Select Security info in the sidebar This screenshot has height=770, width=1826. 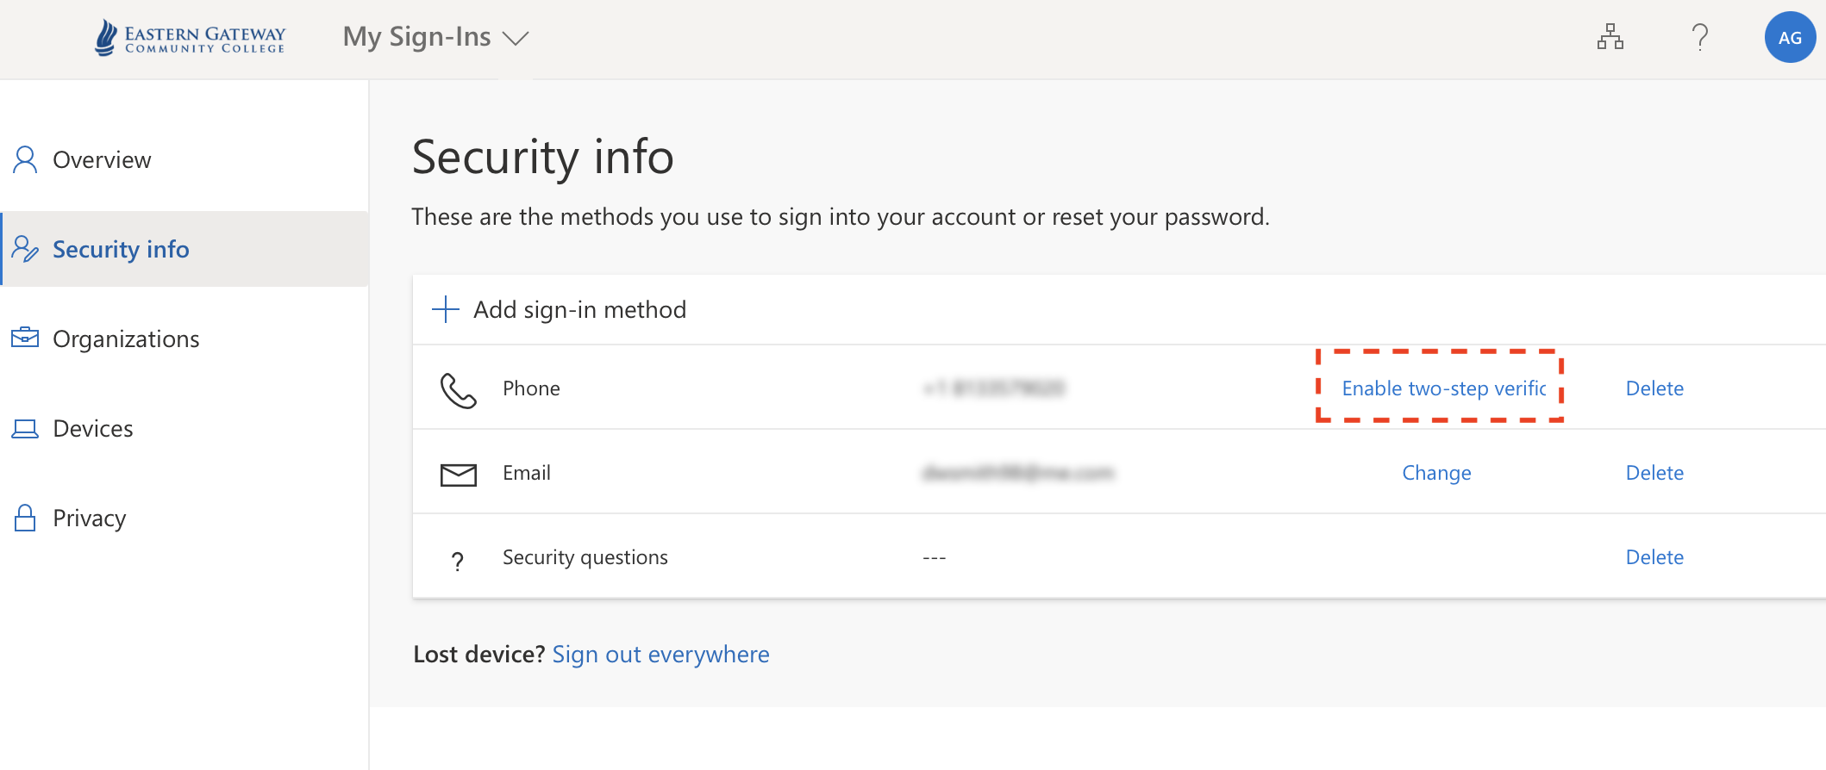click(x=121, y=250)
